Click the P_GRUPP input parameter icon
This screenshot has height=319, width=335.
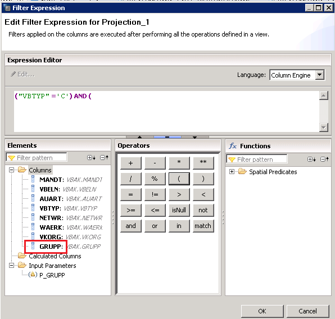tap(33, 275)
